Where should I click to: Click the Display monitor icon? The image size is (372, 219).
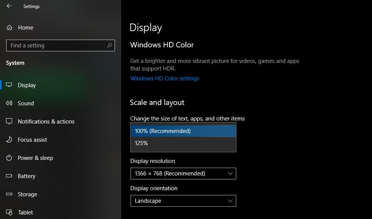point(9,85)
